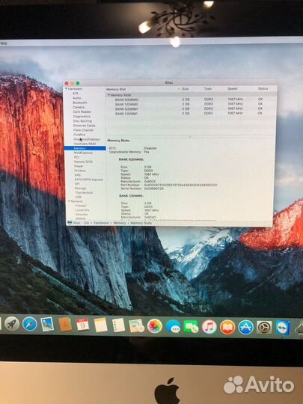Collapse the Network section in sidebar
303x404 pixels.
pos(69,201)
